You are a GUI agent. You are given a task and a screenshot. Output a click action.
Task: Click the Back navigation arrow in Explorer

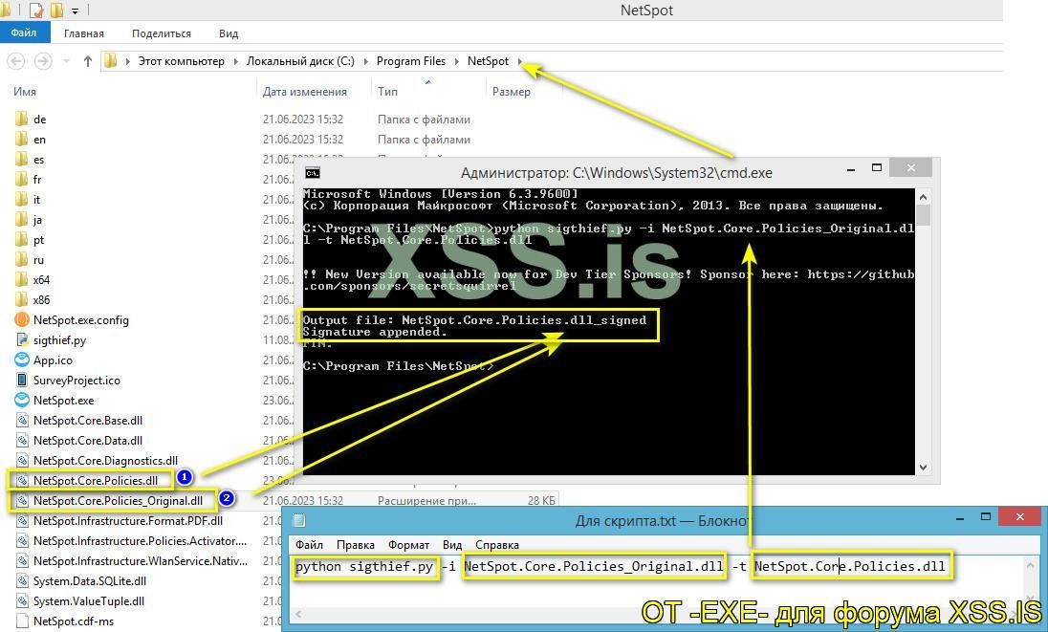[x=16, y=61]
